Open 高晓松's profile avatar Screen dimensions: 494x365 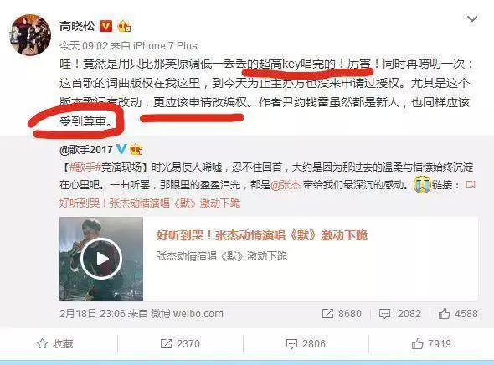30,34
